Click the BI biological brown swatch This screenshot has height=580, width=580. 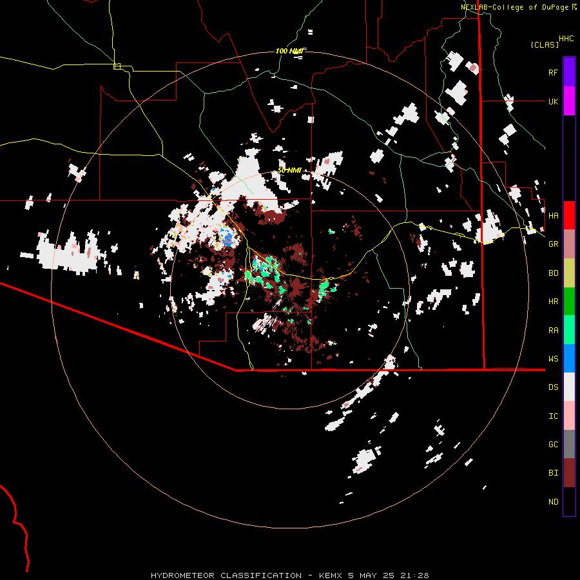coord(569,473)
